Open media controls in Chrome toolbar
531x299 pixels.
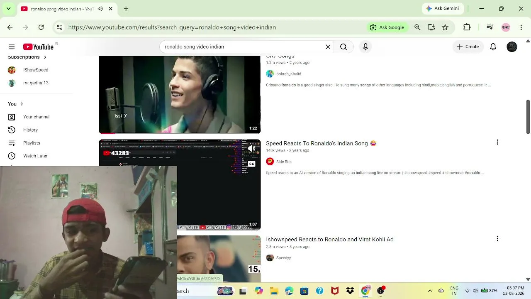(x=490, y=27)
